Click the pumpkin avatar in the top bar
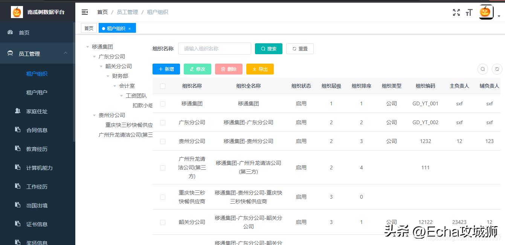Viewport: 505px width, 245px height. 486,12
